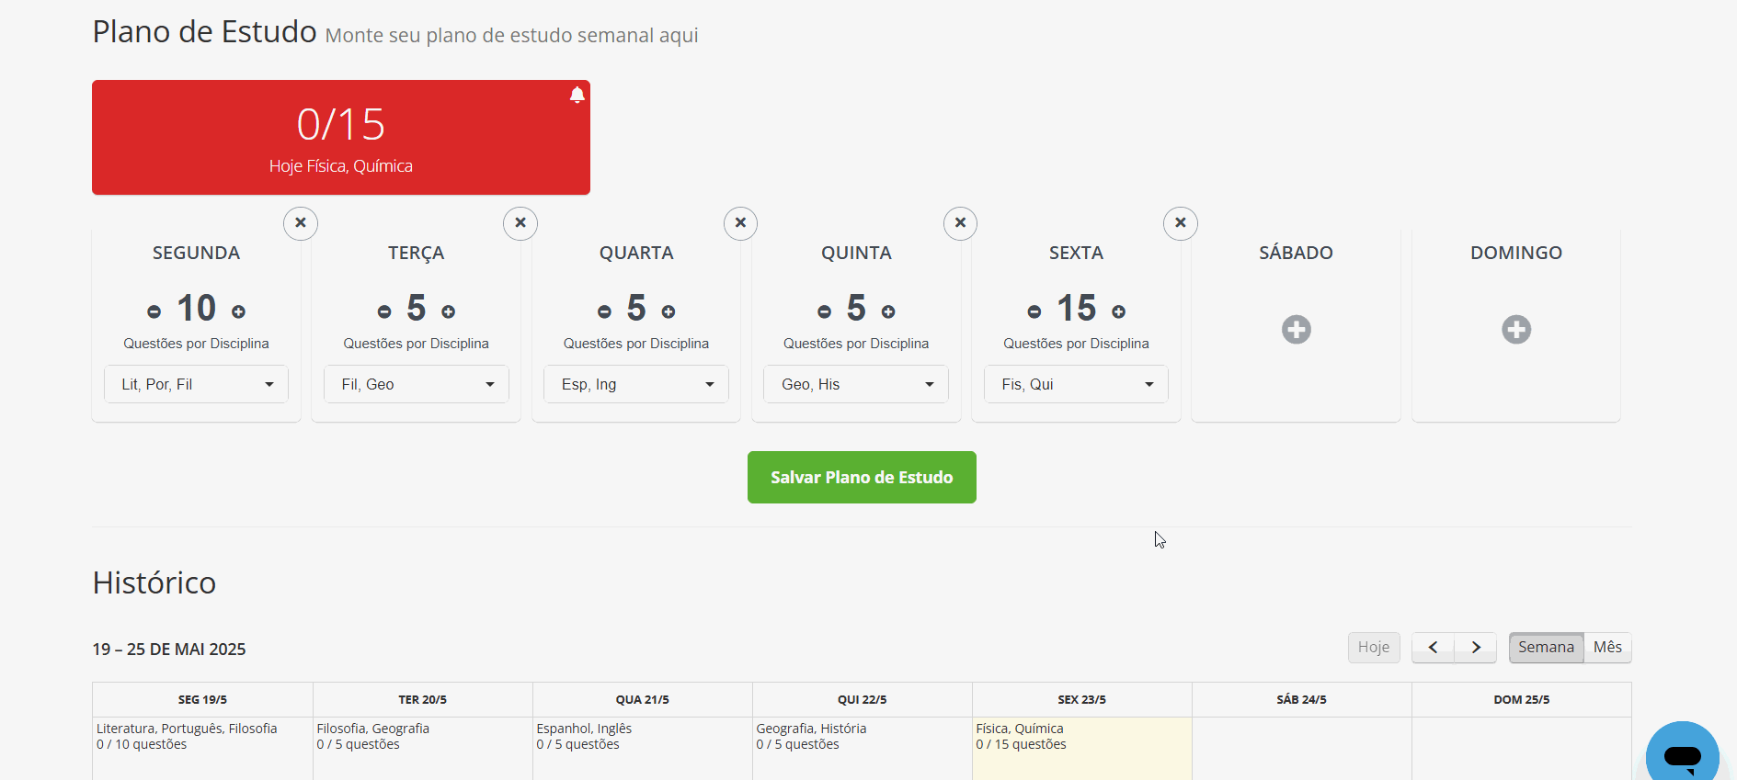Switch calendar to Semana view

[x=1546, y=647]
